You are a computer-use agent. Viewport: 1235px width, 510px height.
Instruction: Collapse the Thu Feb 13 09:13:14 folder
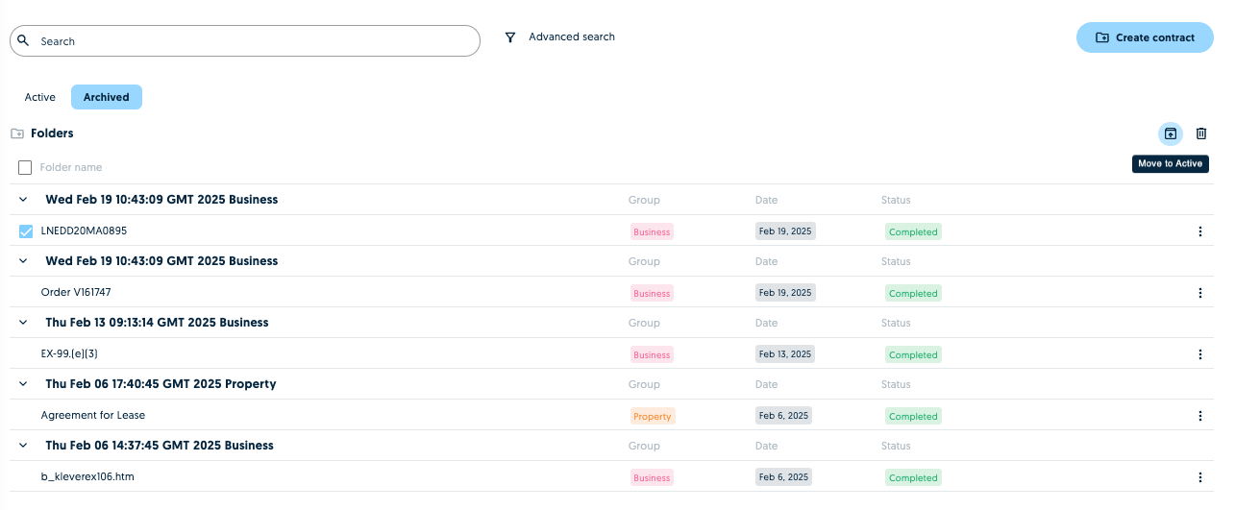(23, 323)
